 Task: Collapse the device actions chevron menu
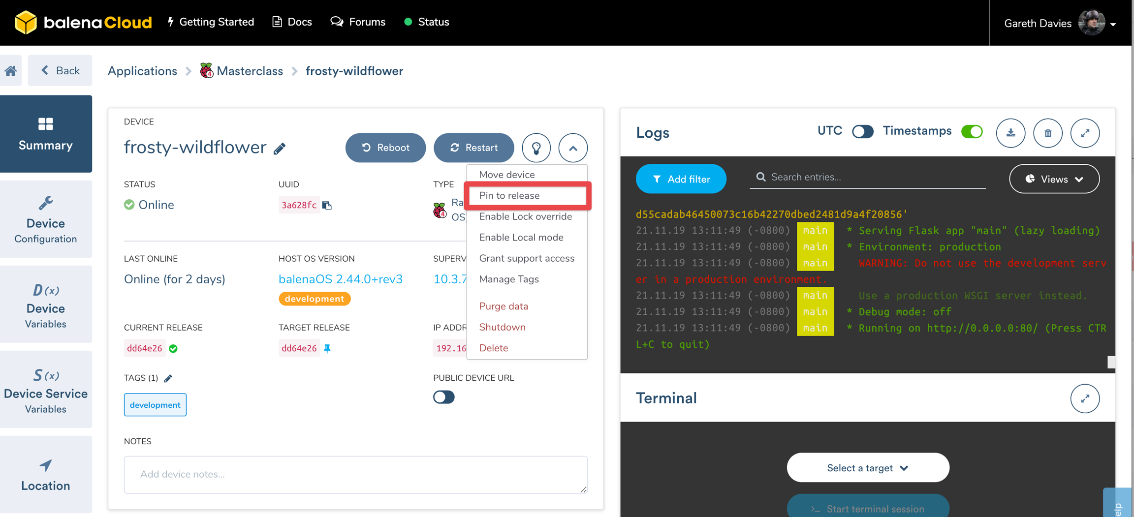pos(573,148)
